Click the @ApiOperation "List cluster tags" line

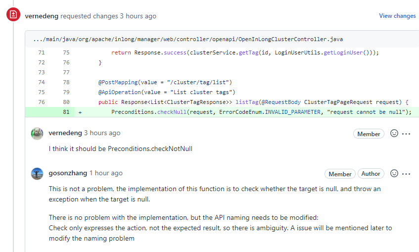[167, 92]
